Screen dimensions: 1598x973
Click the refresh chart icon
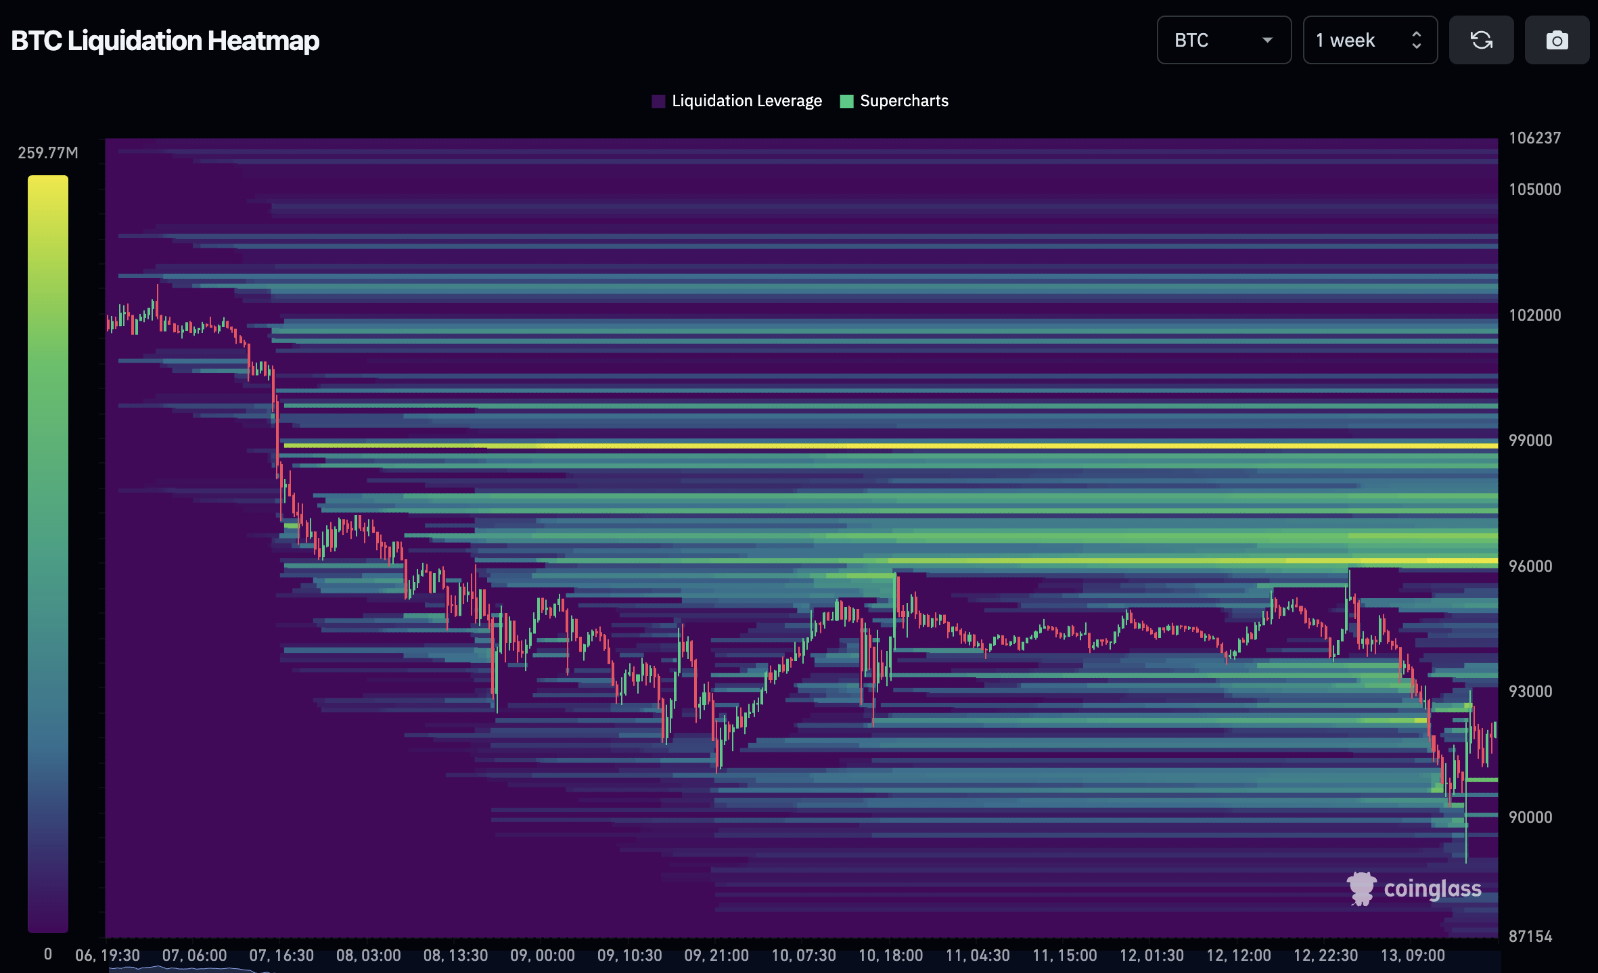pos(1481,41)
